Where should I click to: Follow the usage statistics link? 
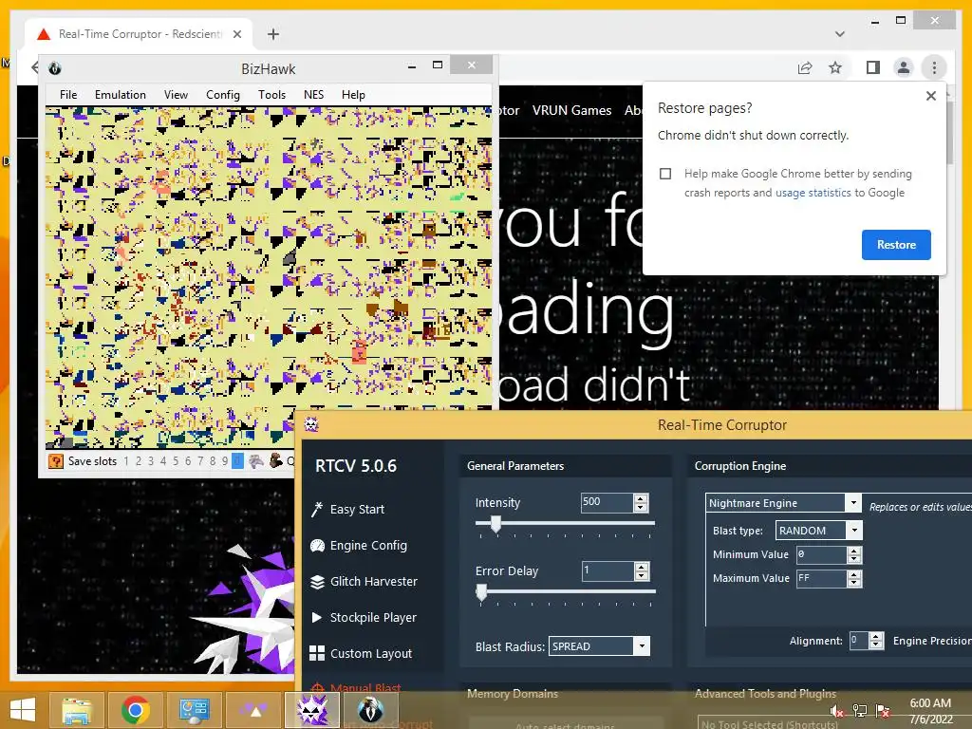click(x=813, y=193)
